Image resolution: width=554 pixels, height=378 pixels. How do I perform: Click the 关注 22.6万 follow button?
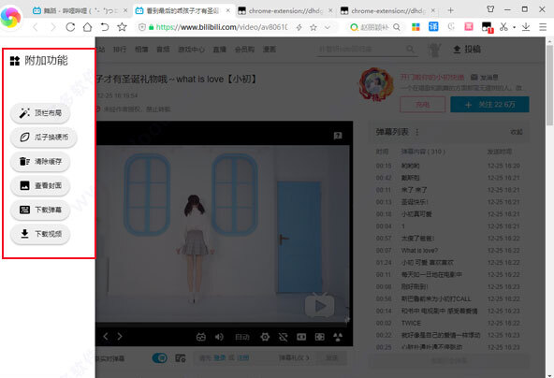pos(489,105)
